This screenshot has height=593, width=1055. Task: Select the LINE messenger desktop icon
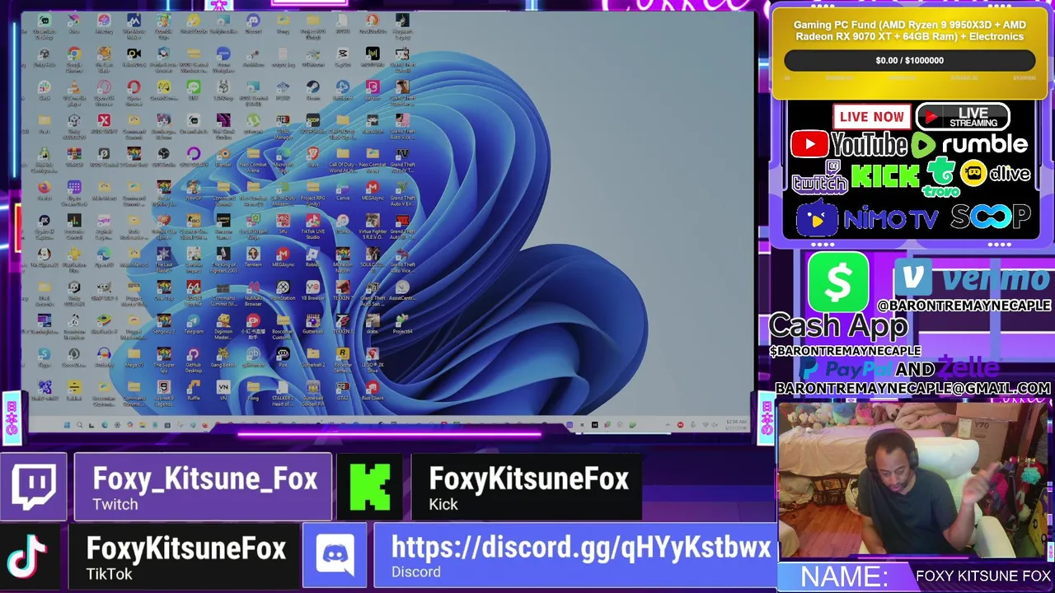point(194,86)
